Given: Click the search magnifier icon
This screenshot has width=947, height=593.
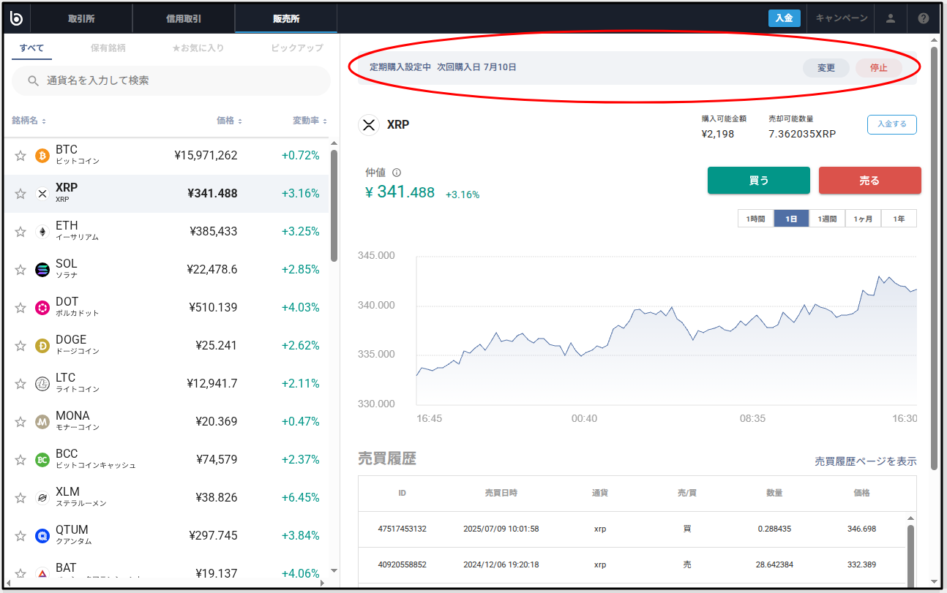Looking at the screenshot, I should (x=33, y=80).
